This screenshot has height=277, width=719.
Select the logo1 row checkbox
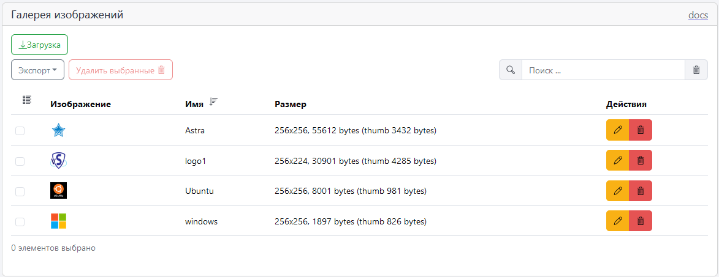[x=20, y=161]
